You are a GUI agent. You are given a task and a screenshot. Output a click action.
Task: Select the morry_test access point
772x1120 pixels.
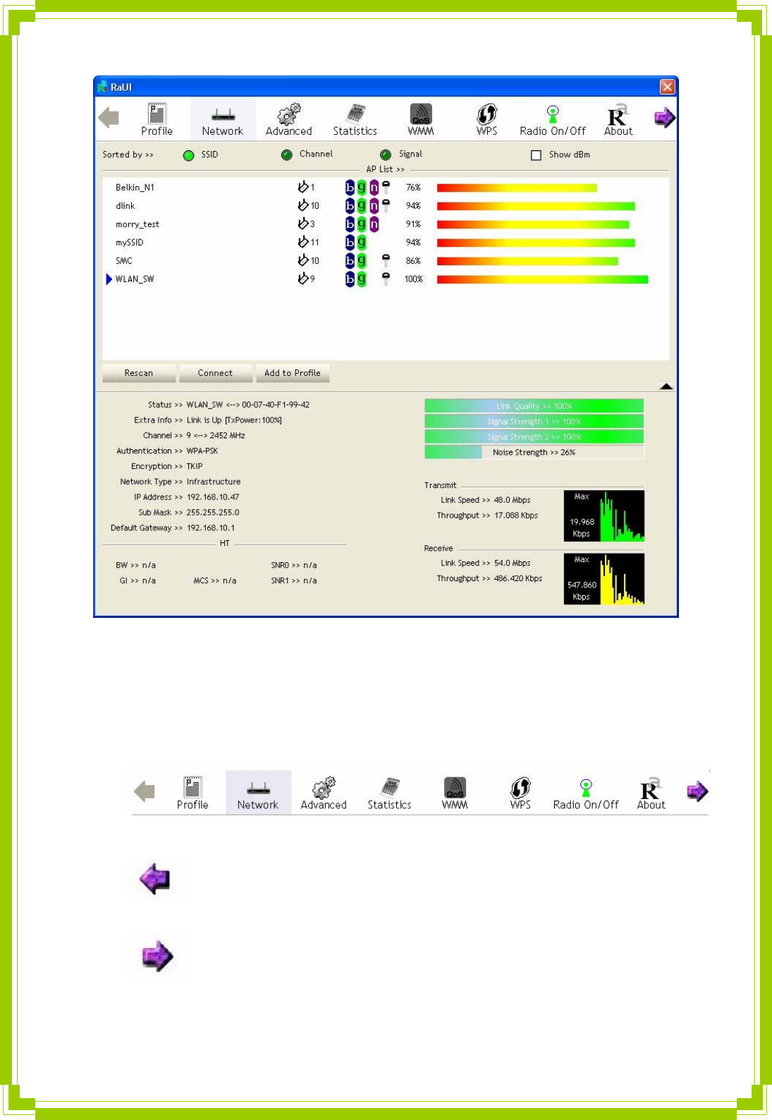[x=386, y=224]
